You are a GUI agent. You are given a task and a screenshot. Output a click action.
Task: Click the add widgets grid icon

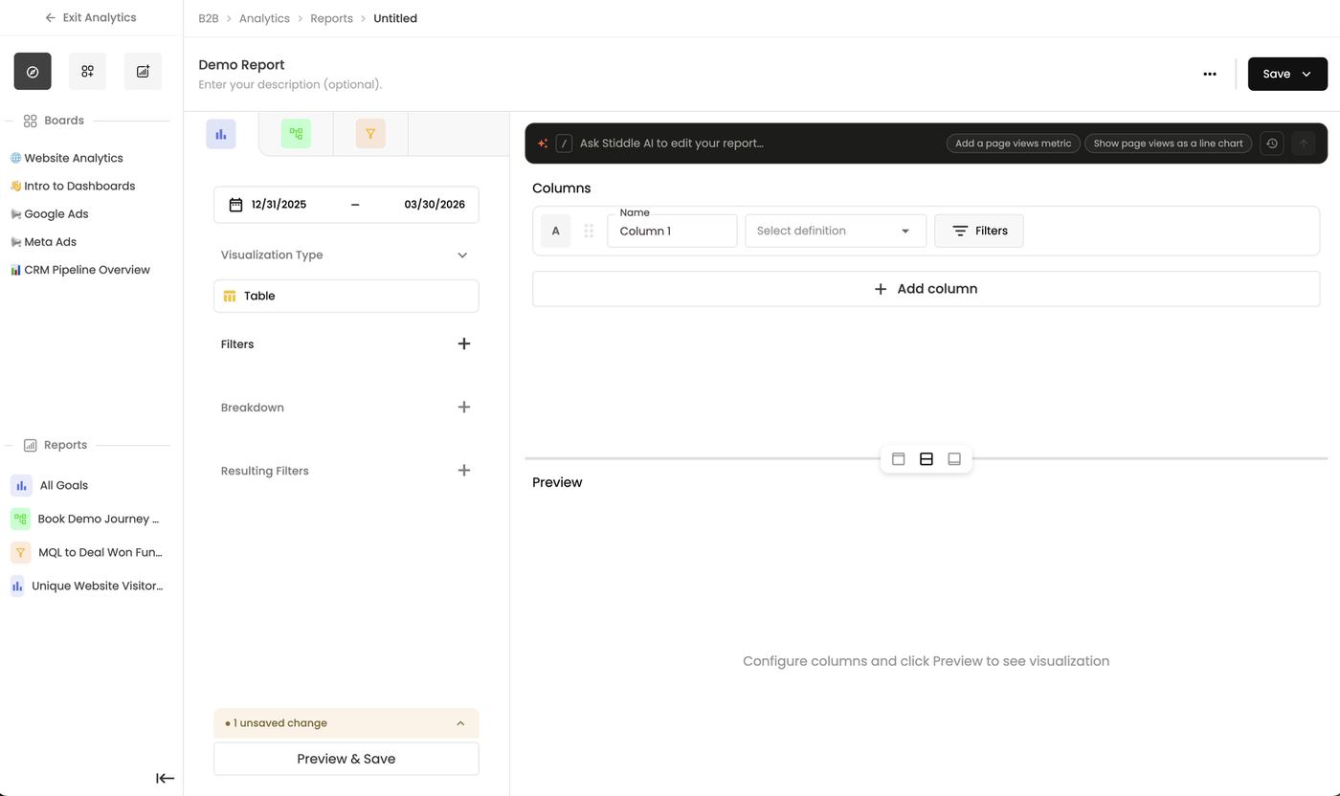[87, 72]
